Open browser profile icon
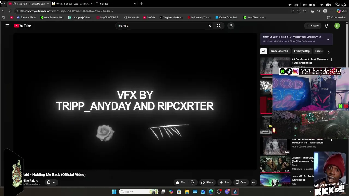349x196 pixels. pyautogui.click(x=325, y=11)
